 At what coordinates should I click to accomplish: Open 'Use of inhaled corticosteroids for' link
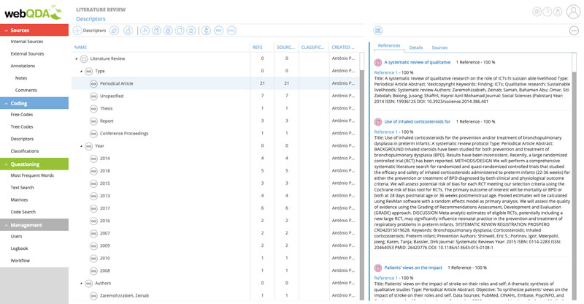tap(417, 121)
